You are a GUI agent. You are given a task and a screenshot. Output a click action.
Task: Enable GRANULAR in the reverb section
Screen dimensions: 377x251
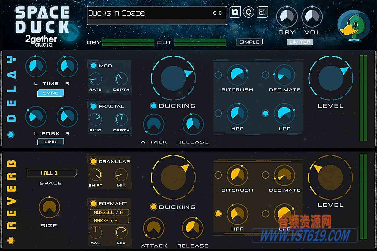tap(93, 161)
